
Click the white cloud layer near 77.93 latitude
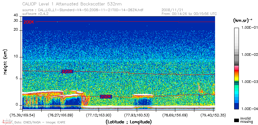pos(143,95)
